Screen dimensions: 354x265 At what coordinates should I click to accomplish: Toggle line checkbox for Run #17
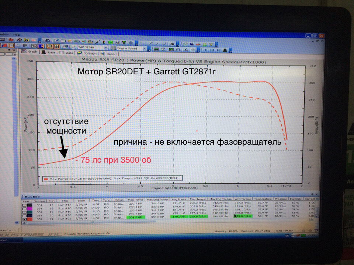[24, 205]
